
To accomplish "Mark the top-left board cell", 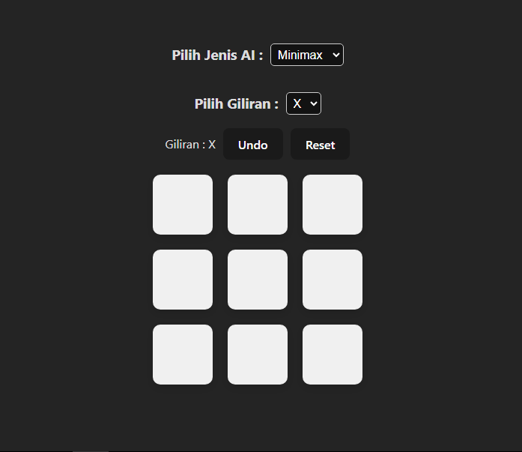I will (x=183, y=205).
